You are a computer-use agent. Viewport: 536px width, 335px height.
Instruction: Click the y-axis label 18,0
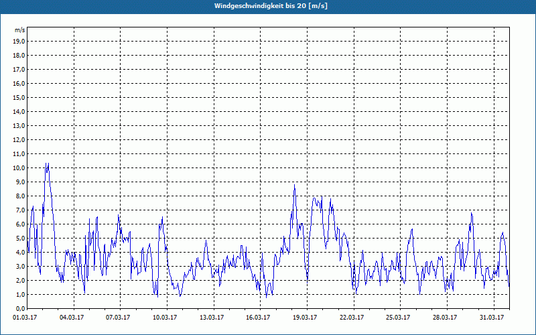(19, 56)
